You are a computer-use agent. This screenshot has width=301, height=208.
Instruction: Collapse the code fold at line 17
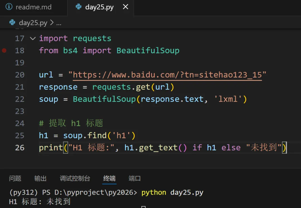click(33, 38)
